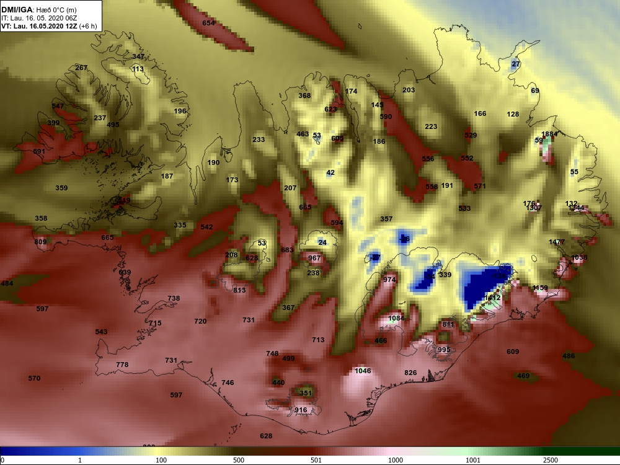620x465 pixels.
Task: Select the legend label '1000'
Action: point(396,460)
